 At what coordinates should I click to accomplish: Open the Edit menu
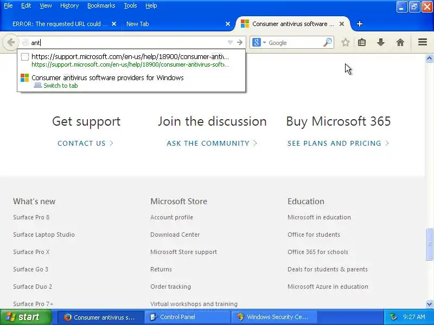click(26, 5)
